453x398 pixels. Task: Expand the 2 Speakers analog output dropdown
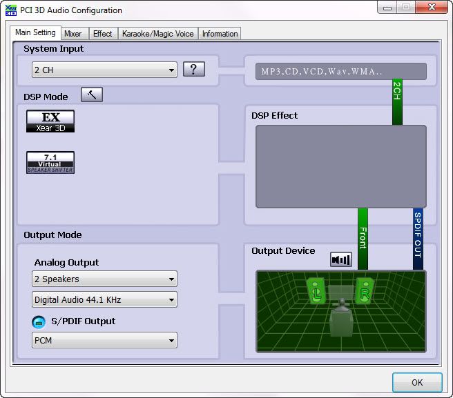pyautogui.click(x=104, y=279)
